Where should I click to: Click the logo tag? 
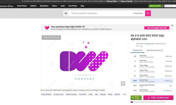[x=96, y=94]
